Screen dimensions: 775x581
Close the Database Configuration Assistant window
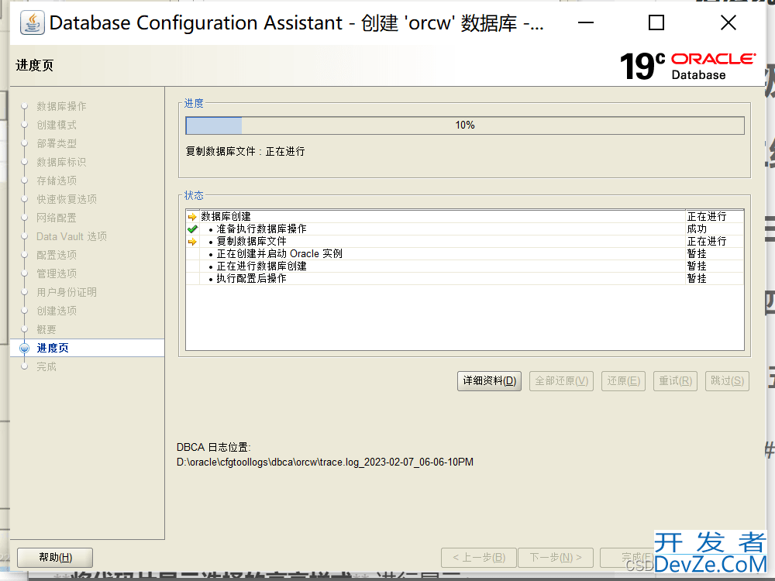728,22
